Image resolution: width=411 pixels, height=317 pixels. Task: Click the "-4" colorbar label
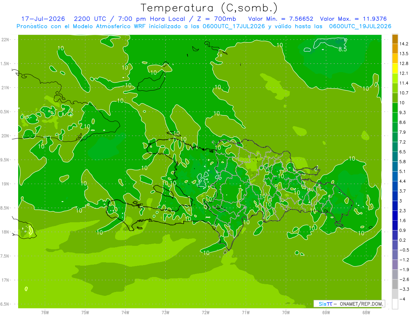point(402,299)
